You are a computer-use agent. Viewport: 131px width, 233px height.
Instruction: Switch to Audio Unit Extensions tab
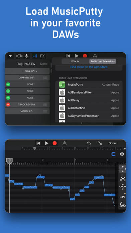click(x=103, y=61)
